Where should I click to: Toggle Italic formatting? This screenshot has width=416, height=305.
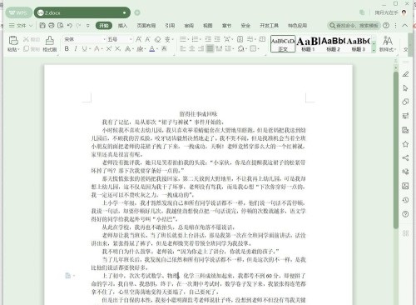pyautogui.click(x=76, y=49)
